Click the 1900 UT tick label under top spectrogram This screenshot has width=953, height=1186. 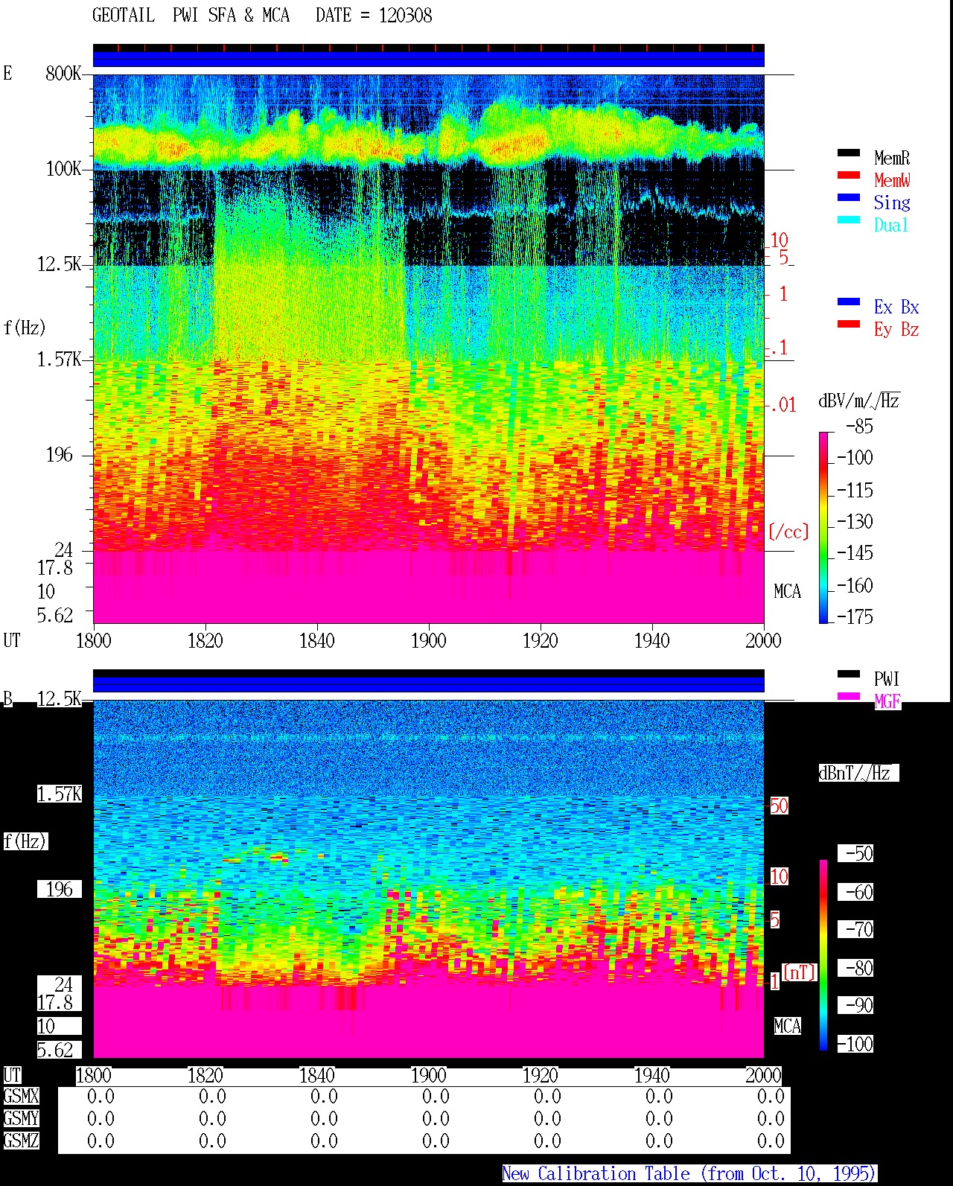click(x=428, y=641)
